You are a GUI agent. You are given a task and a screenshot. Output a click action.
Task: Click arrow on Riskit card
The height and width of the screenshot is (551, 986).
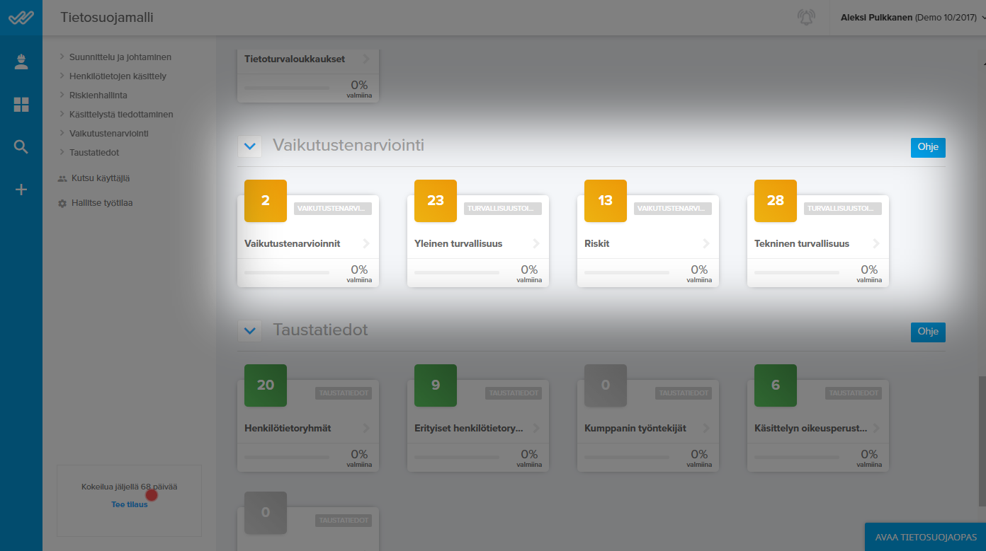coord(706,243)
